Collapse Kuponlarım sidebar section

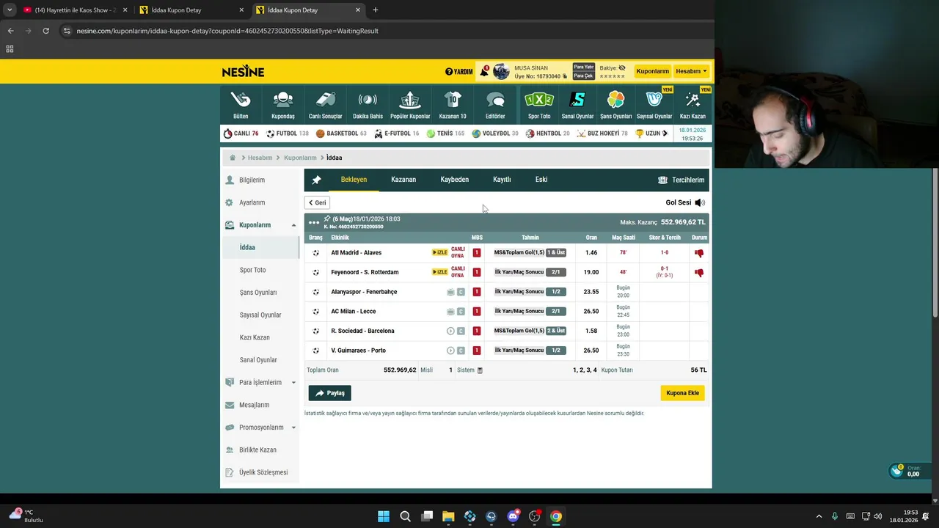click(293, 225)
